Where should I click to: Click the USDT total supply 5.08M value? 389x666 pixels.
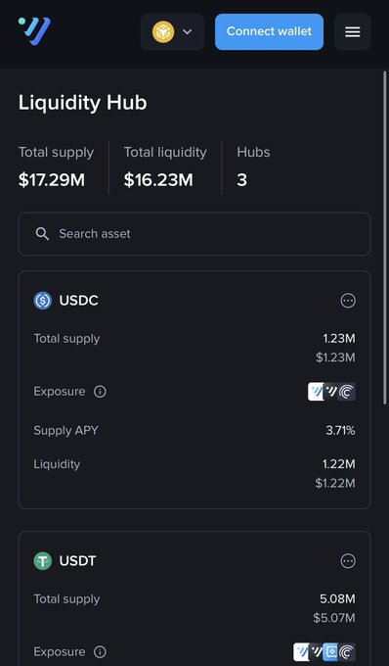coord(337,598)
